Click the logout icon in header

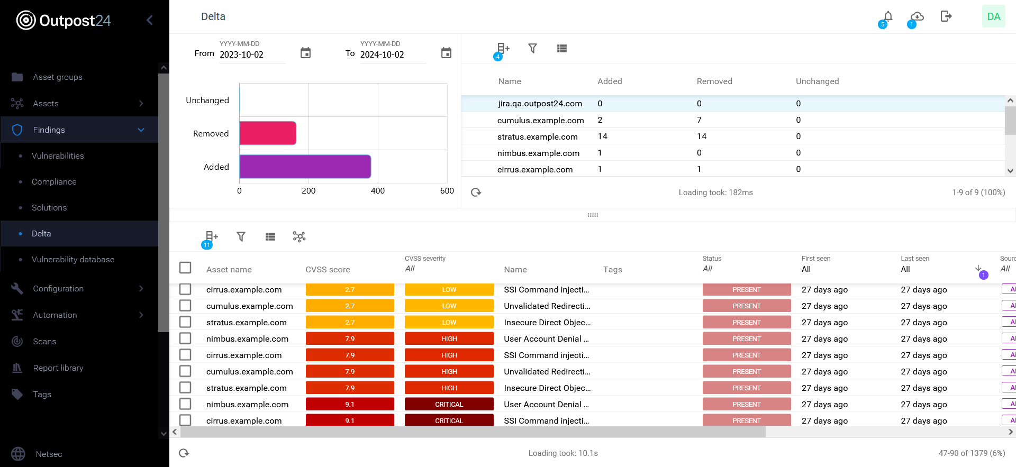point(946,16)
